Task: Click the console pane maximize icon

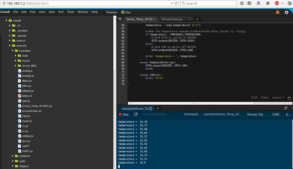Action: click(x=286, y=108)
